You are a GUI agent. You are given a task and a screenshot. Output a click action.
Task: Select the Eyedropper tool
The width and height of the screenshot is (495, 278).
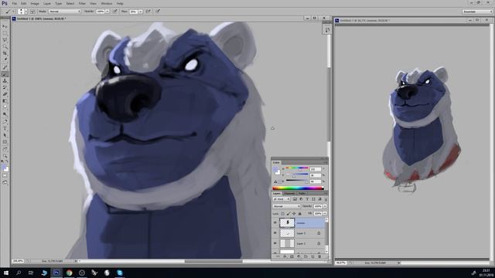coord(5,60)
